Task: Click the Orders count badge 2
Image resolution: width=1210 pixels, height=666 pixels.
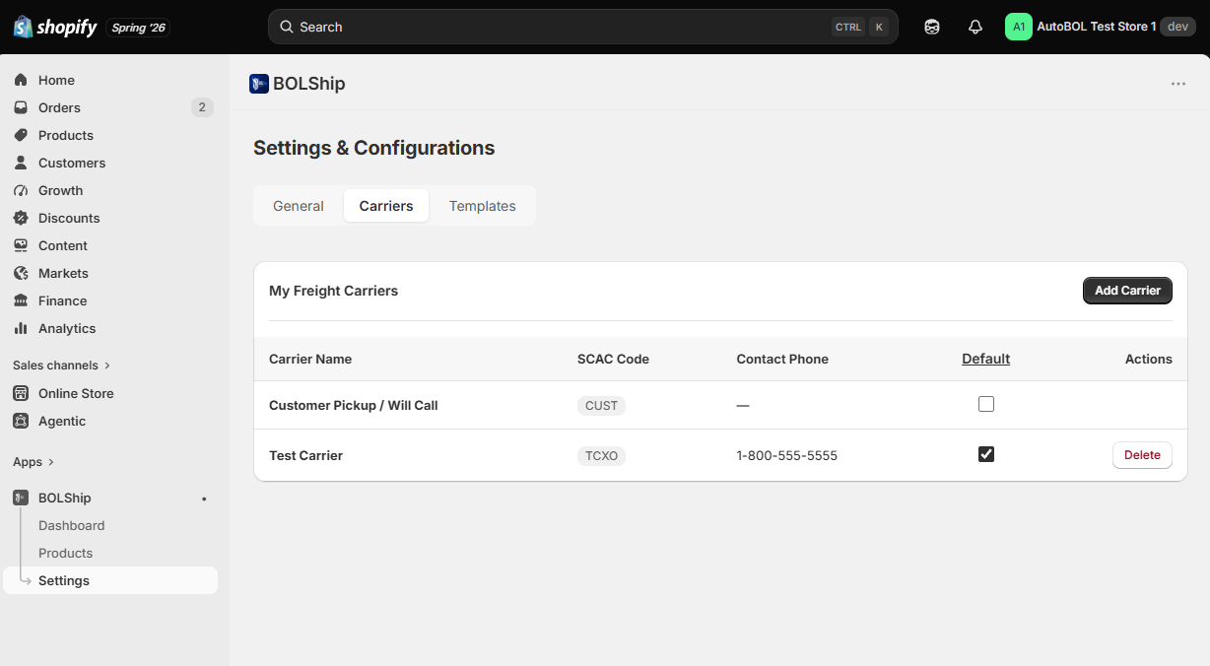Action: 202,107
